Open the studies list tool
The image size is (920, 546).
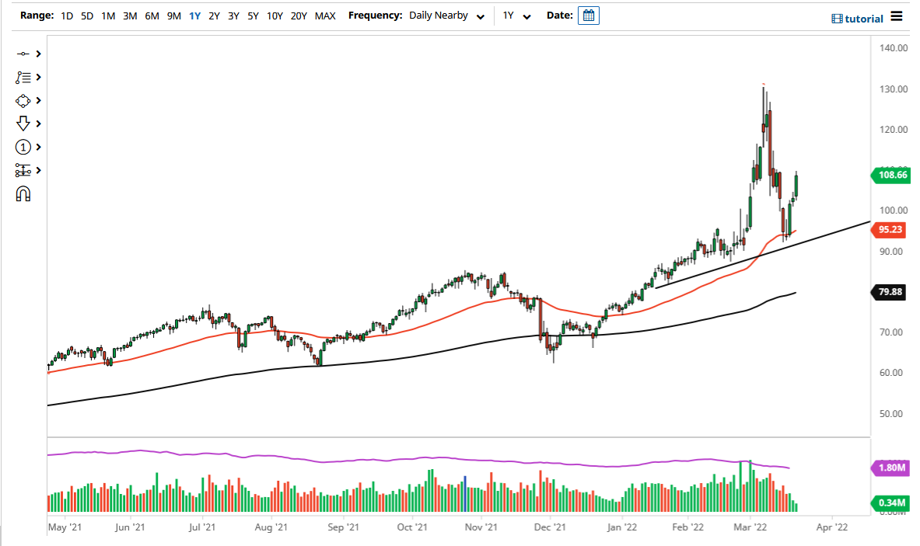click(x=23, y=77)
